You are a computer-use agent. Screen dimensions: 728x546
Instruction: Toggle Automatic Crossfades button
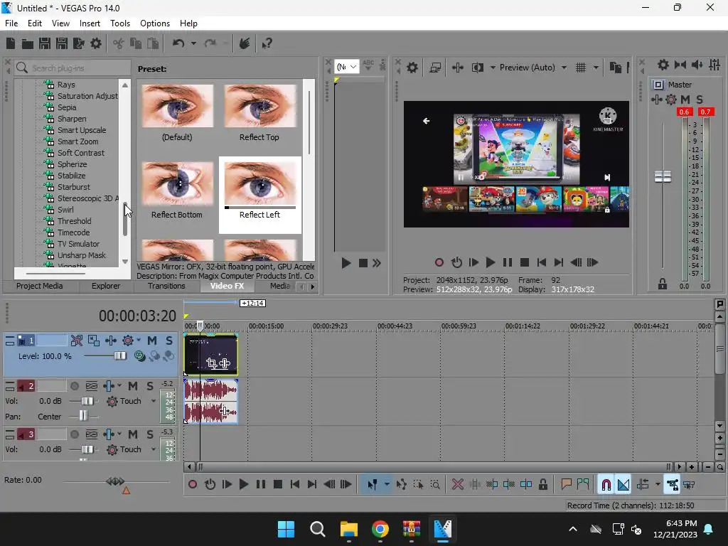point(623,485)
